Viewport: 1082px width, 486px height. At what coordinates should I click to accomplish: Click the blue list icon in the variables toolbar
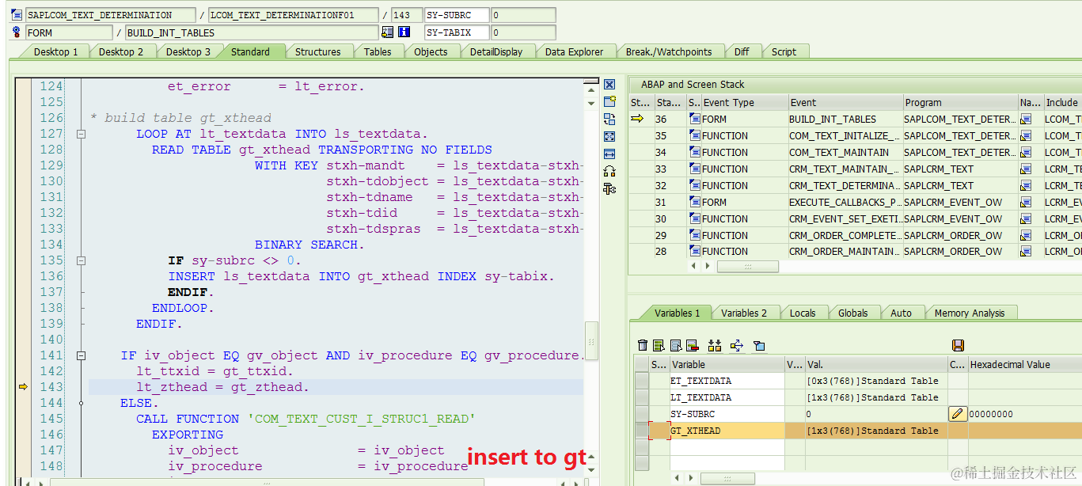(676, 345)
